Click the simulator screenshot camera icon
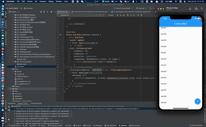This screenshot has height=127, width=206. point(196,9)
